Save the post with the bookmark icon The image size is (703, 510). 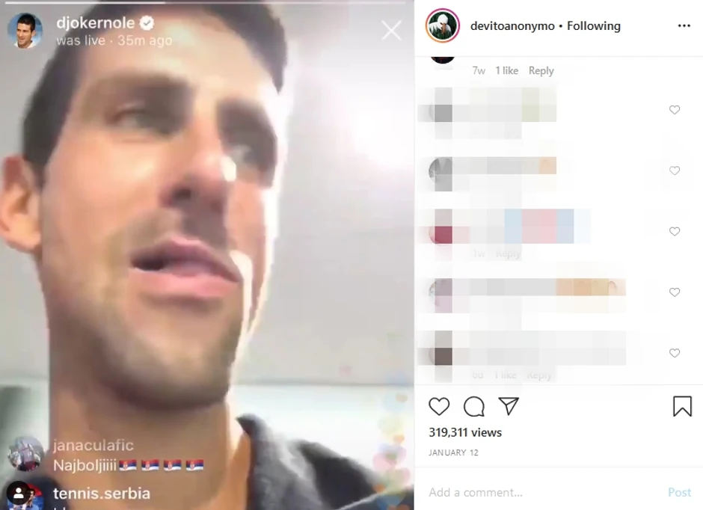(x=682, y=406)
